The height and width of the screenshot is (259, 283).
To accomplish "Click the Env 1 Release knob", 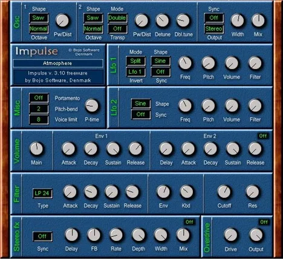I will 135,149.
